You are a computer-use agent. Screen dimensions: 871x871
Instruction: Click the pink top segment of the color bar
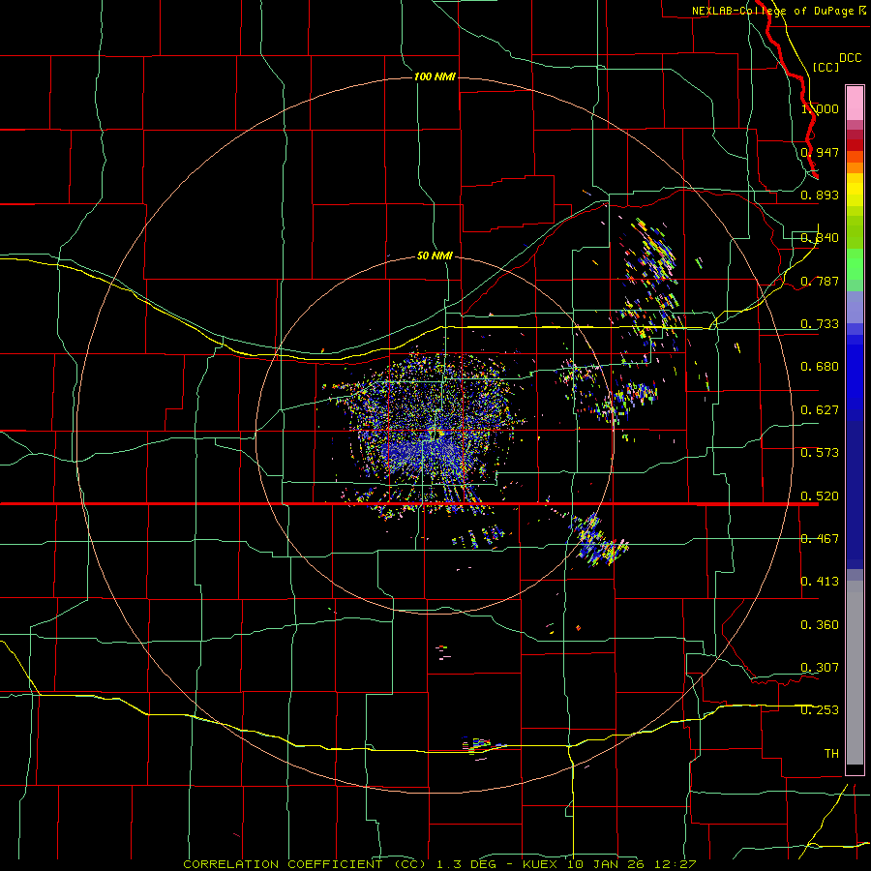(x=855, y=103)
